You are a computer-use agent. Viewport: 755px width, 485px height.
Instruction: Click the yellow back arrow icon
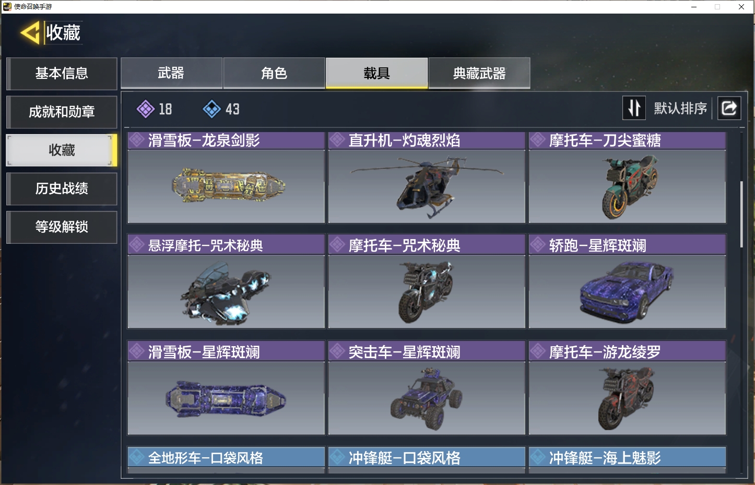[x=30, y=33]
